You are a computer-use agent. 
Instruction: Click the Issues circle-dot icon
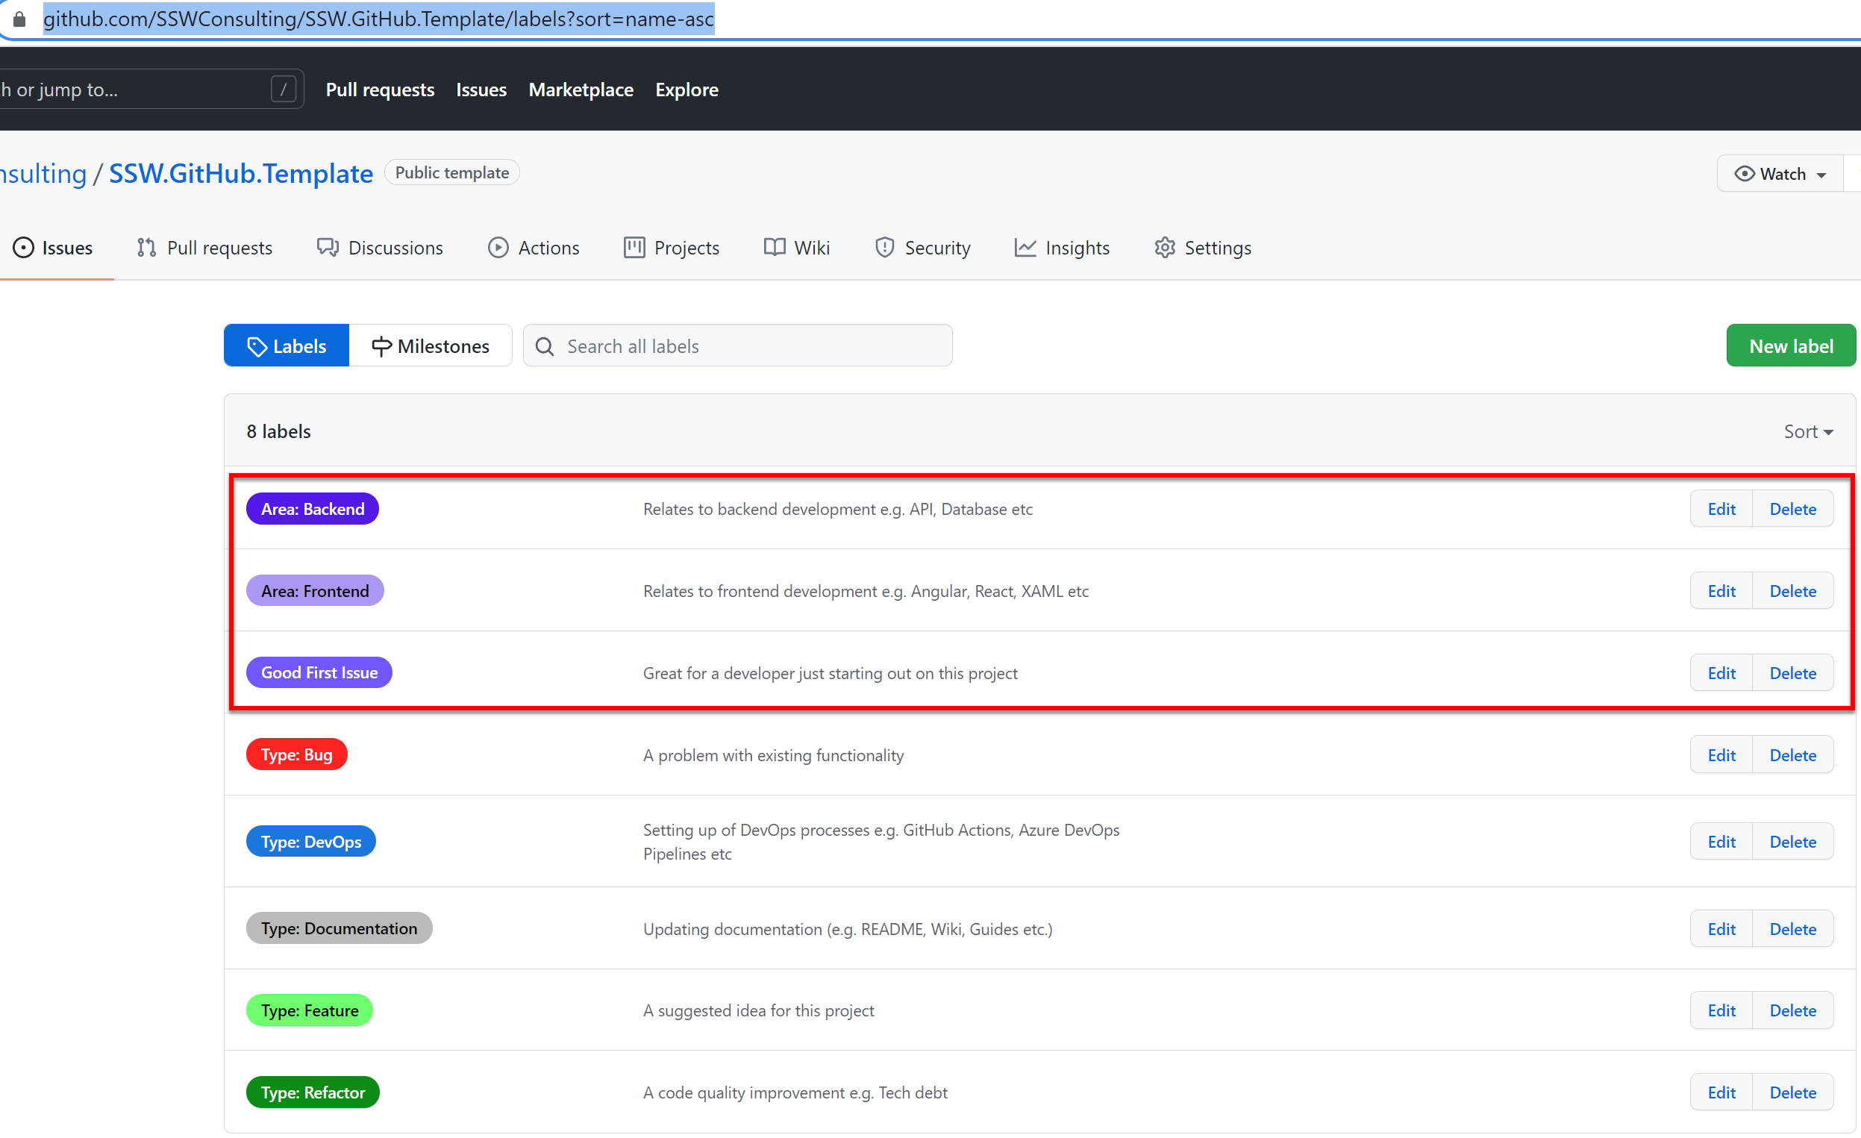(23, 248)
